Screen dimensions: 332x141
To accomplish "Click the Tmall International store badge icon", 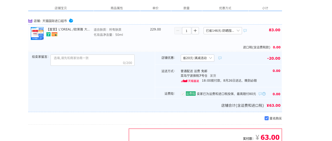I will [30, 21].
